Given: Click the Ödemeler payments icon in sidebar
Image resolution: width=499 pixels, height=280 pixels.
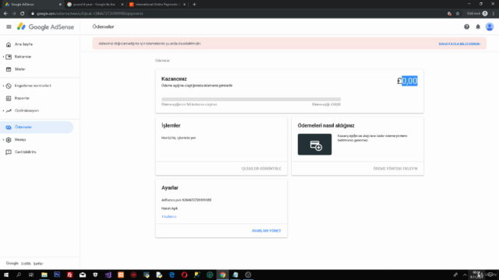Looking at the screenshot, I should [9, 128].
